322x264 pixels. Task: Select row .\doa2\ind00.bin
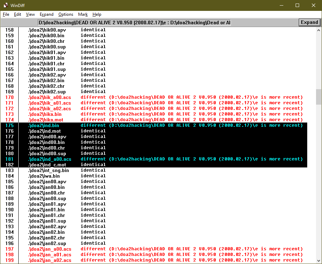click(x=154, y=142)
